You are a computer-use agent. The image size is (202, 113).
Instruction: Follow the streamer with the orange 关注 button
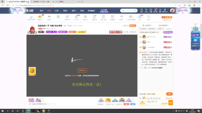(133, 26)
